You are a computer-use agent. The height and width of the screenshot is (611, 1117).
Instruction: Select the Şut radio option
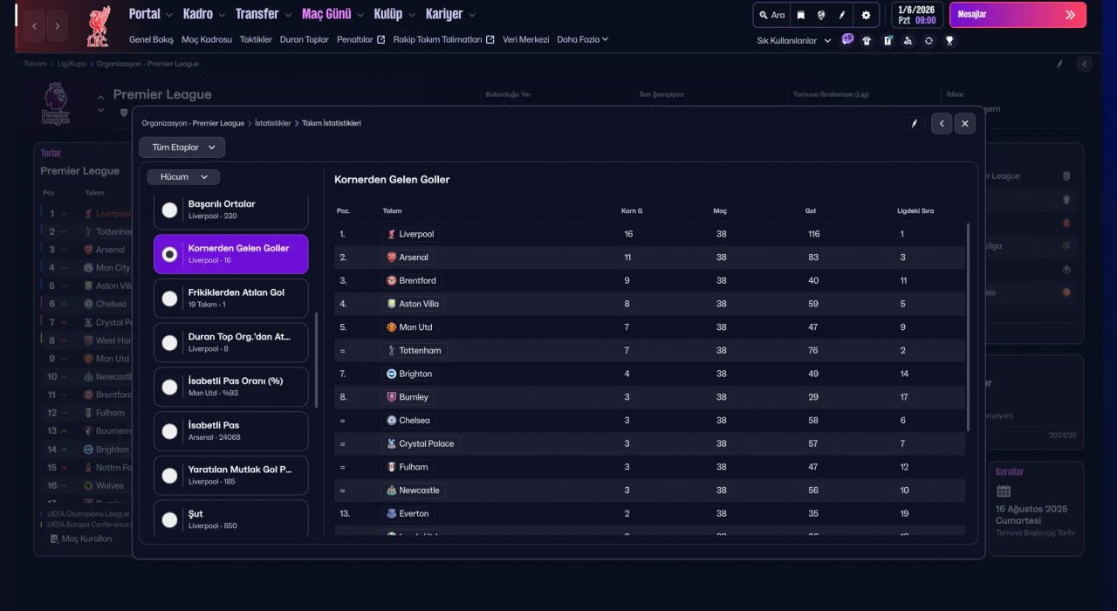169,520
